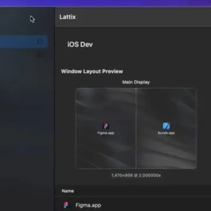This screenshot has width=211, height=211.
Task: Click the 'Lattix' window title
Action: 67,17
